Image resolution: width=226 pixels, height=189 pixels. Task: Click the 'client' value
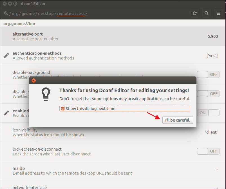[x=211, y=132]
